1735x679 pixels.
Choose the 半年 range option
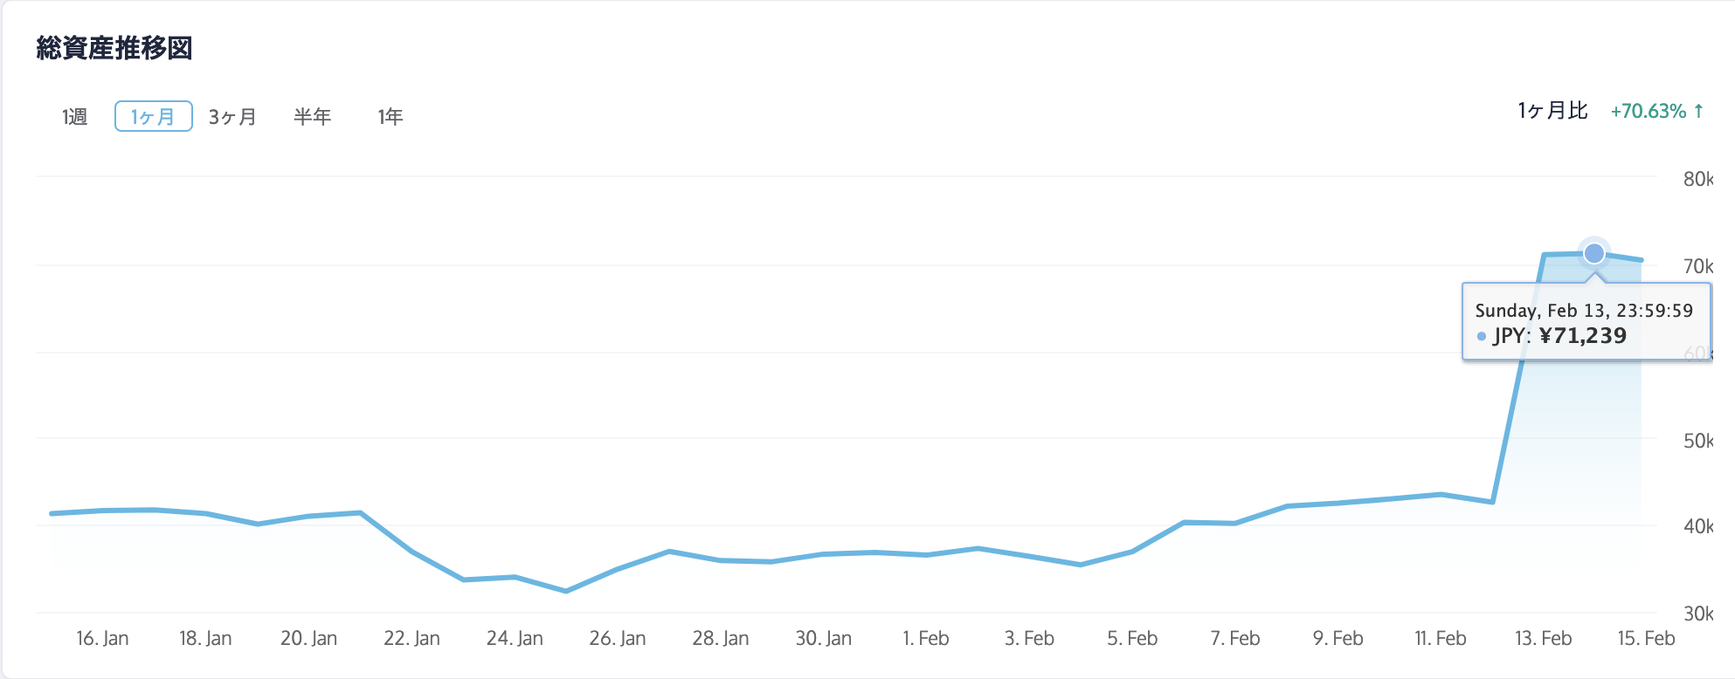[312, 117]
